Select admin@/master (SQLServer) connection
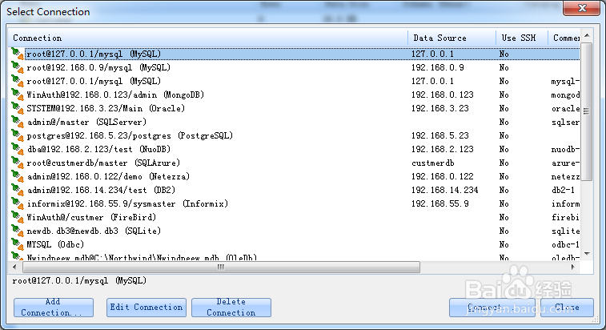The image size is (606, 330). point(86,122)
